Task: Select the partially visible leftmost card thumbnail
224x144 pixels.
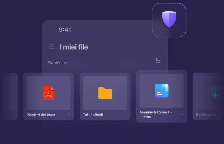Action: click(8, 93)
